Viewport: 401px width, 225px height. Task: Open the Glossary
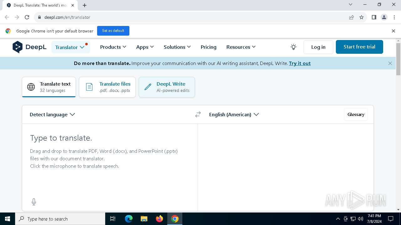(x=356, y=114)
